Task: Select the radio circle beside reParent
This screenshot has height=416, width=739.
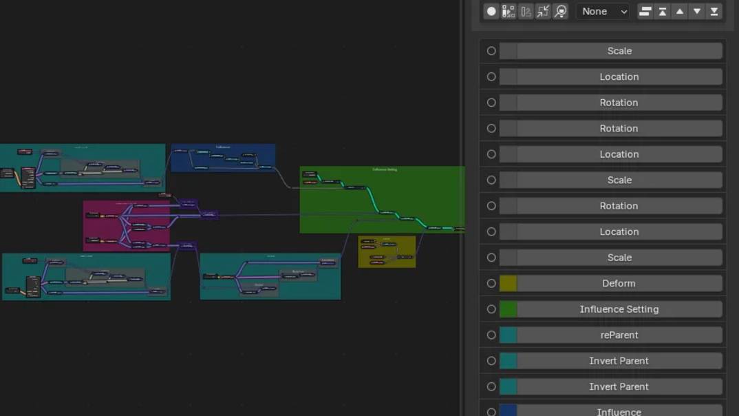Action: point(491,335)
